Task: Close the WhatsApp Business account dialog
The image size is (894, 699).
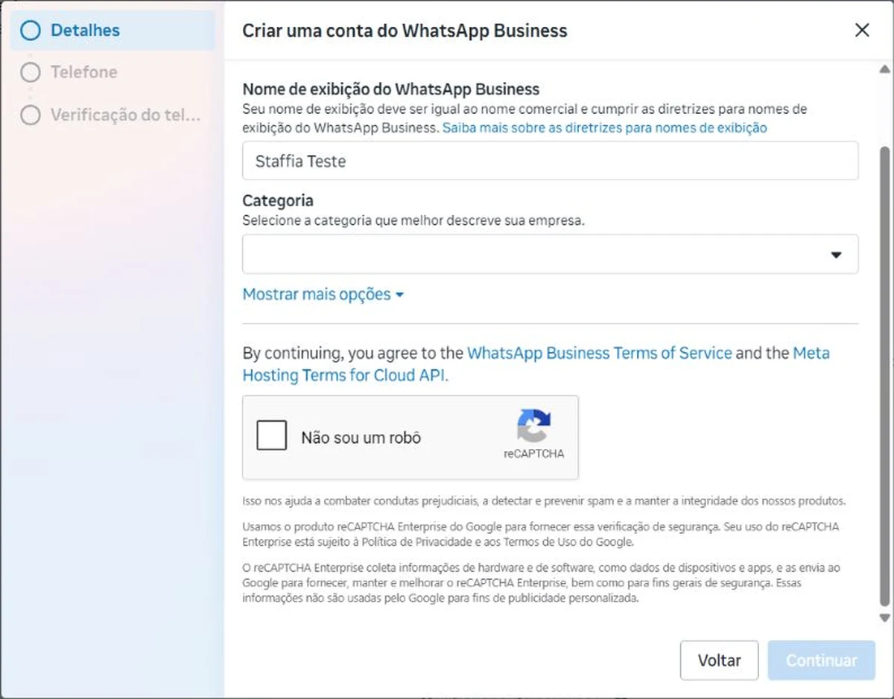Action: 862,30
